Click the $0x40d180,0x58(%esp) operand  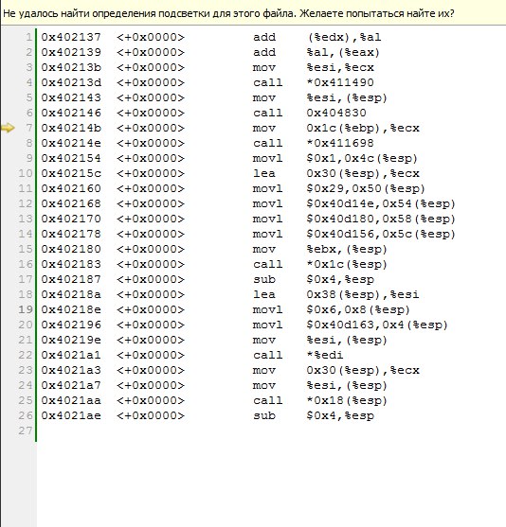pos(381,219)
